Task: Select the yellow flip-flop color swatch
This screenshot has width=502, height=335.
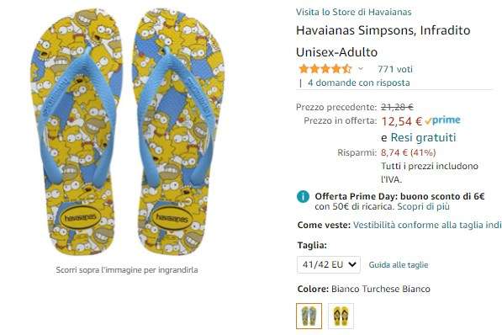Action: click(x=341, y=316)
